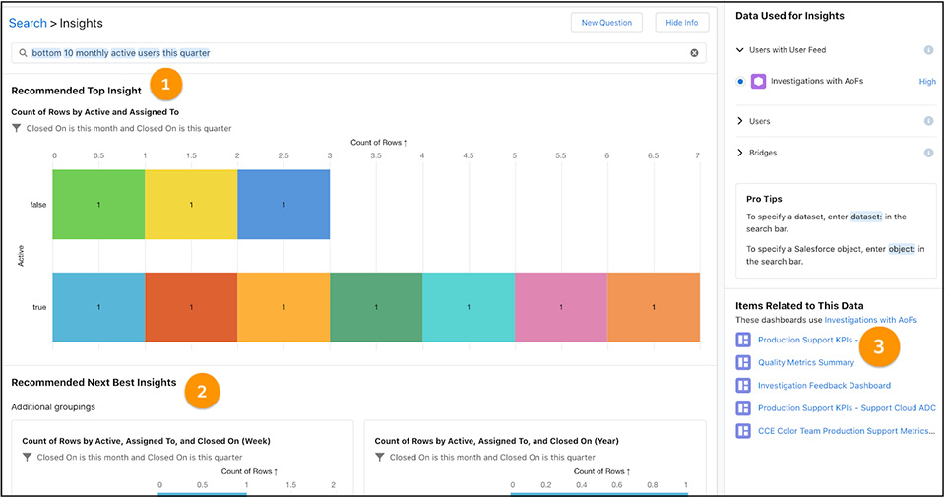Click the Investigation Feedback Dashboard icon
The width and height of the screenshot is (945, 497).
[743, 385]
